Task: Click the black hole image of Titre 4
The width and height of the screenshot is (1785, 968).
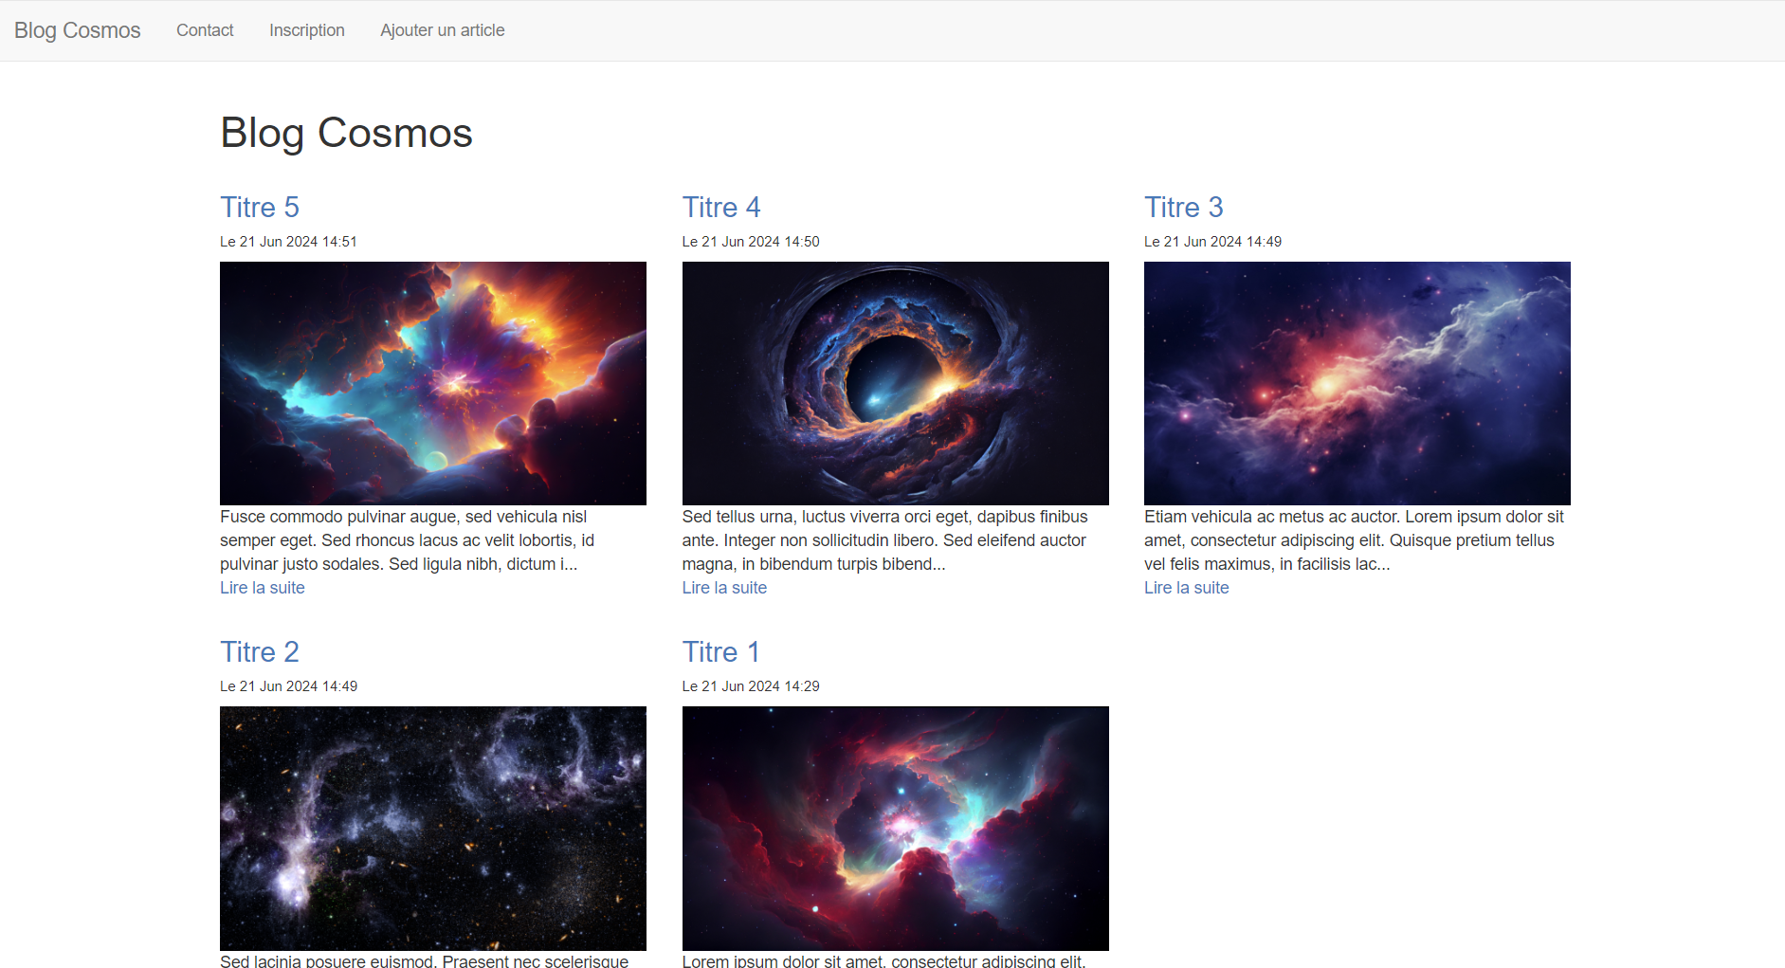Action: click(895, 382)
